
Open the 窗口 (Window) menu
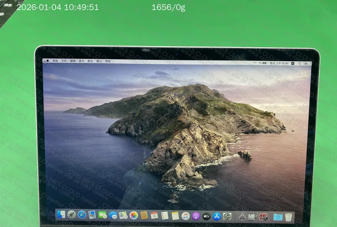pos(99,61)
